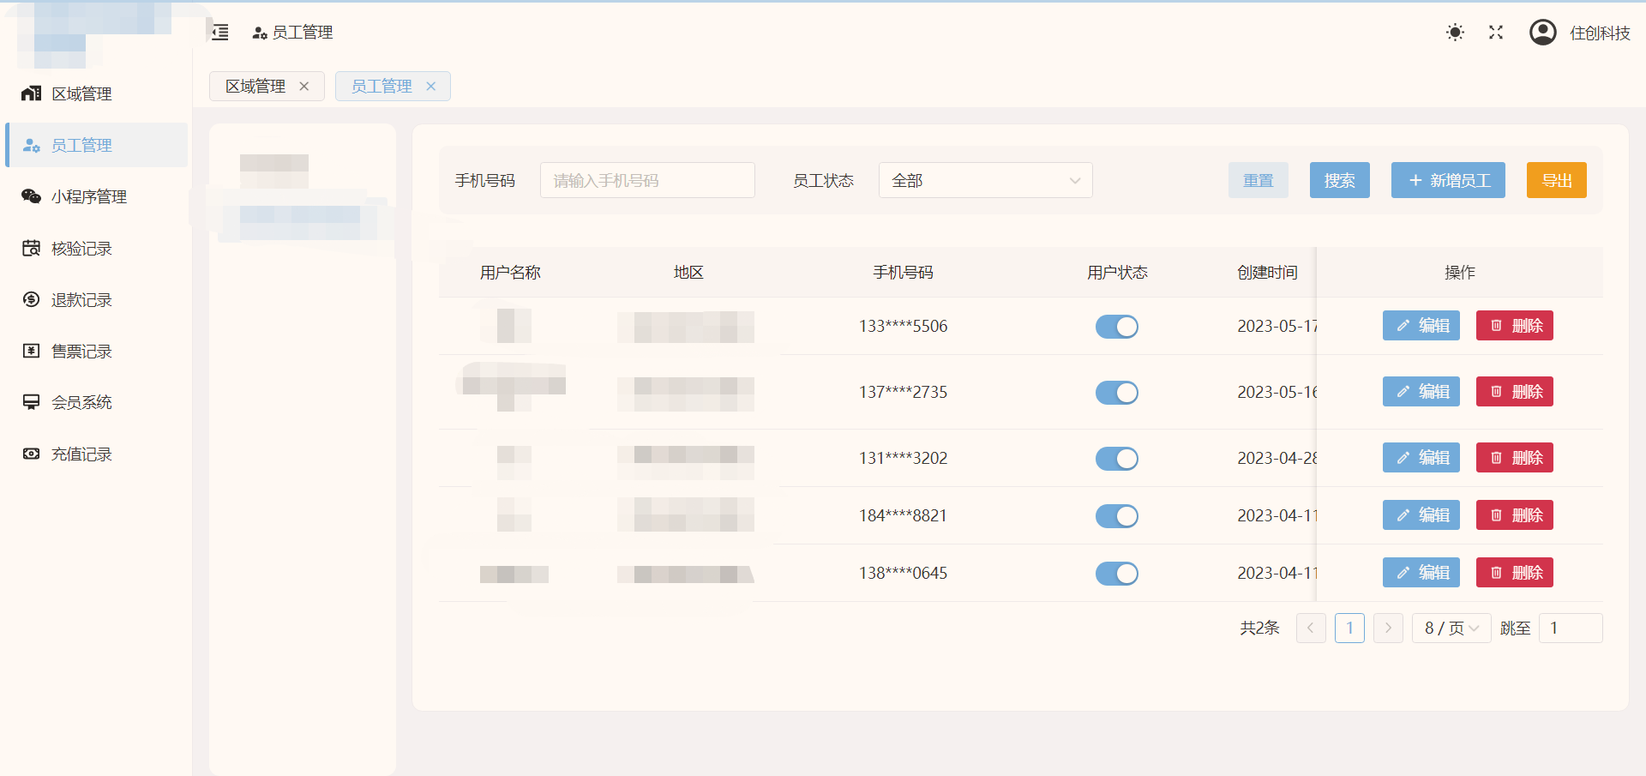The width and height of the screenshot is (1646, 776).
Task: Go to next page arrow in pagination
Action: tap(1388, 628)
